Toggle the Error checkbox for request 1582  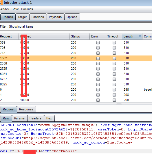pos(98,58)
